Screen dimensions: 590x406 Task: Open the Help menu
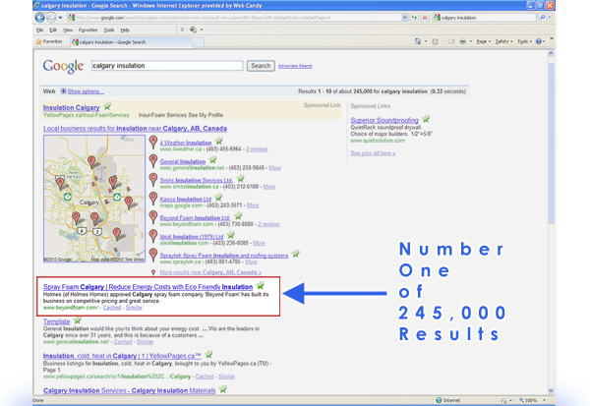[125, 29]
